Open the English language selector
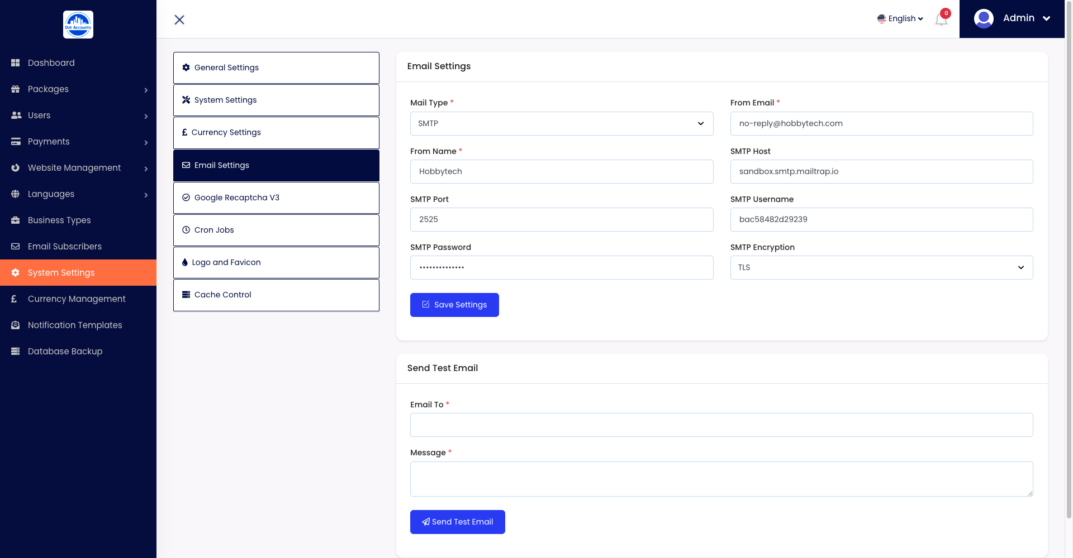The height and width of the screenshot is (558, 1073). (x=900, y=18)
